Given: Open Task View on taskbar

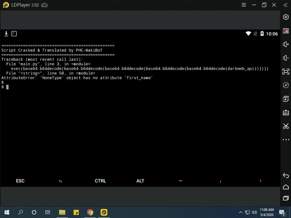Looking at the screenshot, I should (48, 212).
